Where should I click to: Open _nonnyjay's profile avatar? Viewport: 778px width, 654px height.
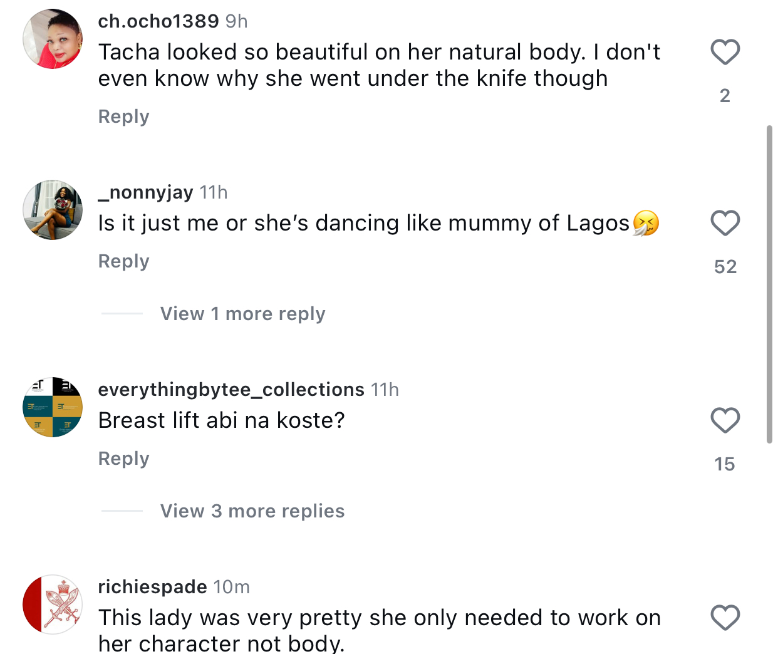[53, 210]
